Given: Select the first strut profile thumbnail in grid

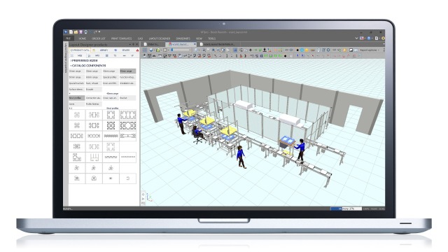Looking at the screenshot, I should (77, 115).
